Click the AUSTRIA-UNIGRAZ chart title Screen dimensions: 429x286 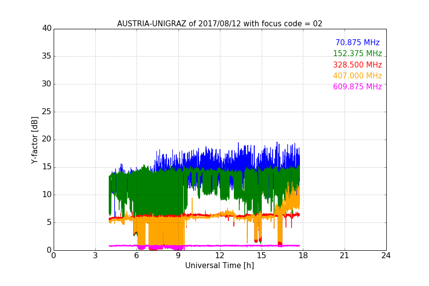219,23
